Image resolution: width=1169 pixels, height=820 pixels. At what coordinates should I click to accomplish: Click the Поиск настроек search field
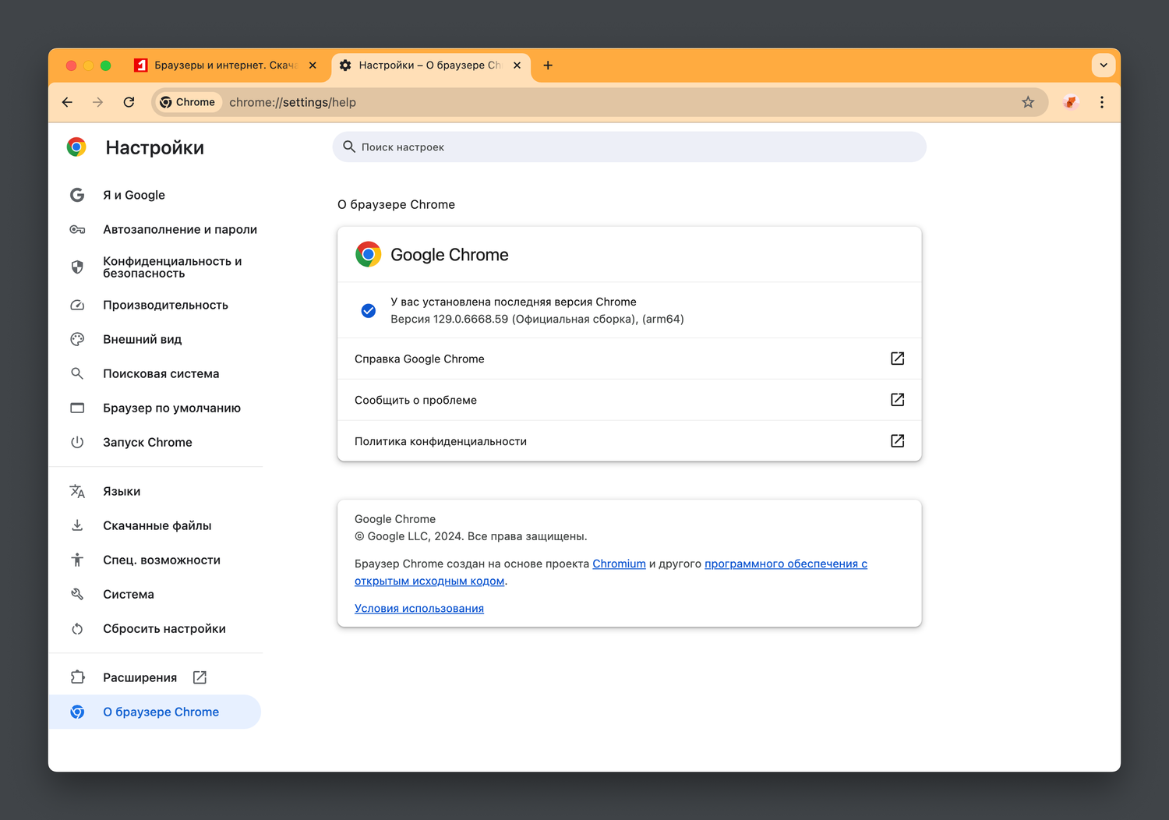[630, 147]
